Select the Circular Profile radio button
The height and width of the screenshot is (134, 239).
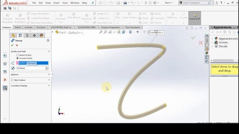pos(18,58)
